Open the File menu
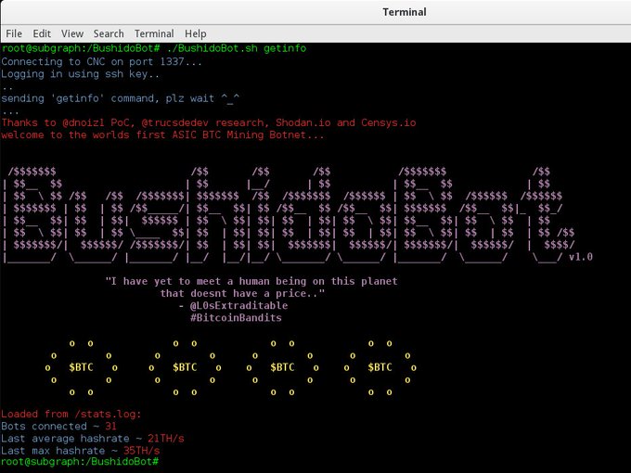Image resolution: width=631 pixels, height=473 pixels. point(14,33)
